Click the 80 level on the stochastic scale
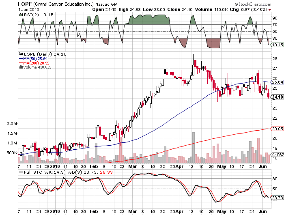Viewport: 284px width, 215px height. tap(275, 179)
